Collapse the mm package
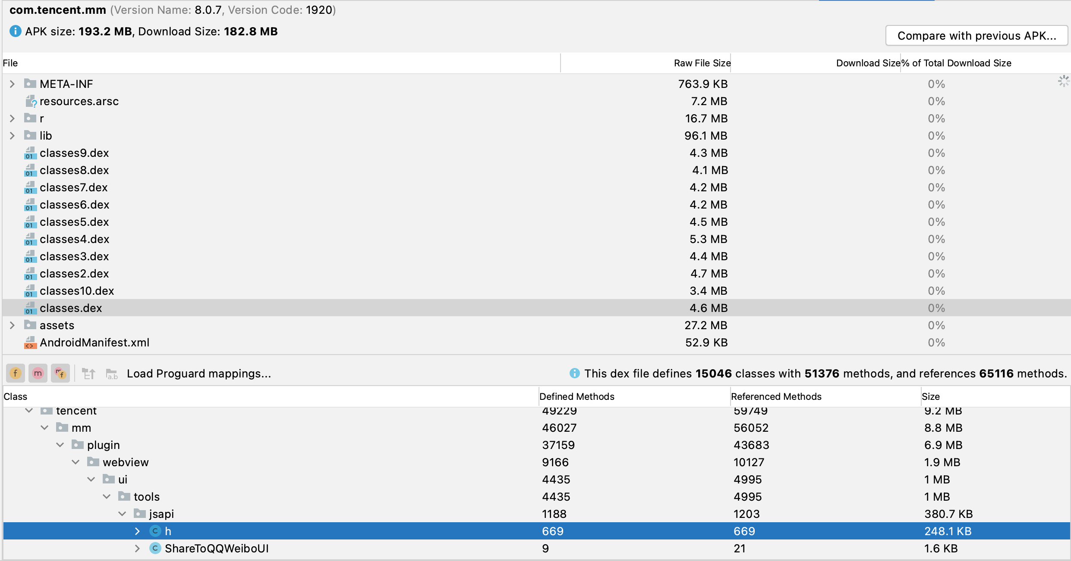The image size is (1071, 561). tap(44, 428)
